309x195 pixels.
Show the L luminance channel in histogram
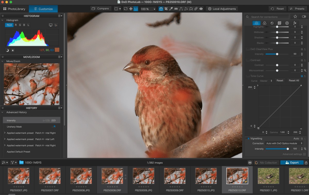click(28, 25)
